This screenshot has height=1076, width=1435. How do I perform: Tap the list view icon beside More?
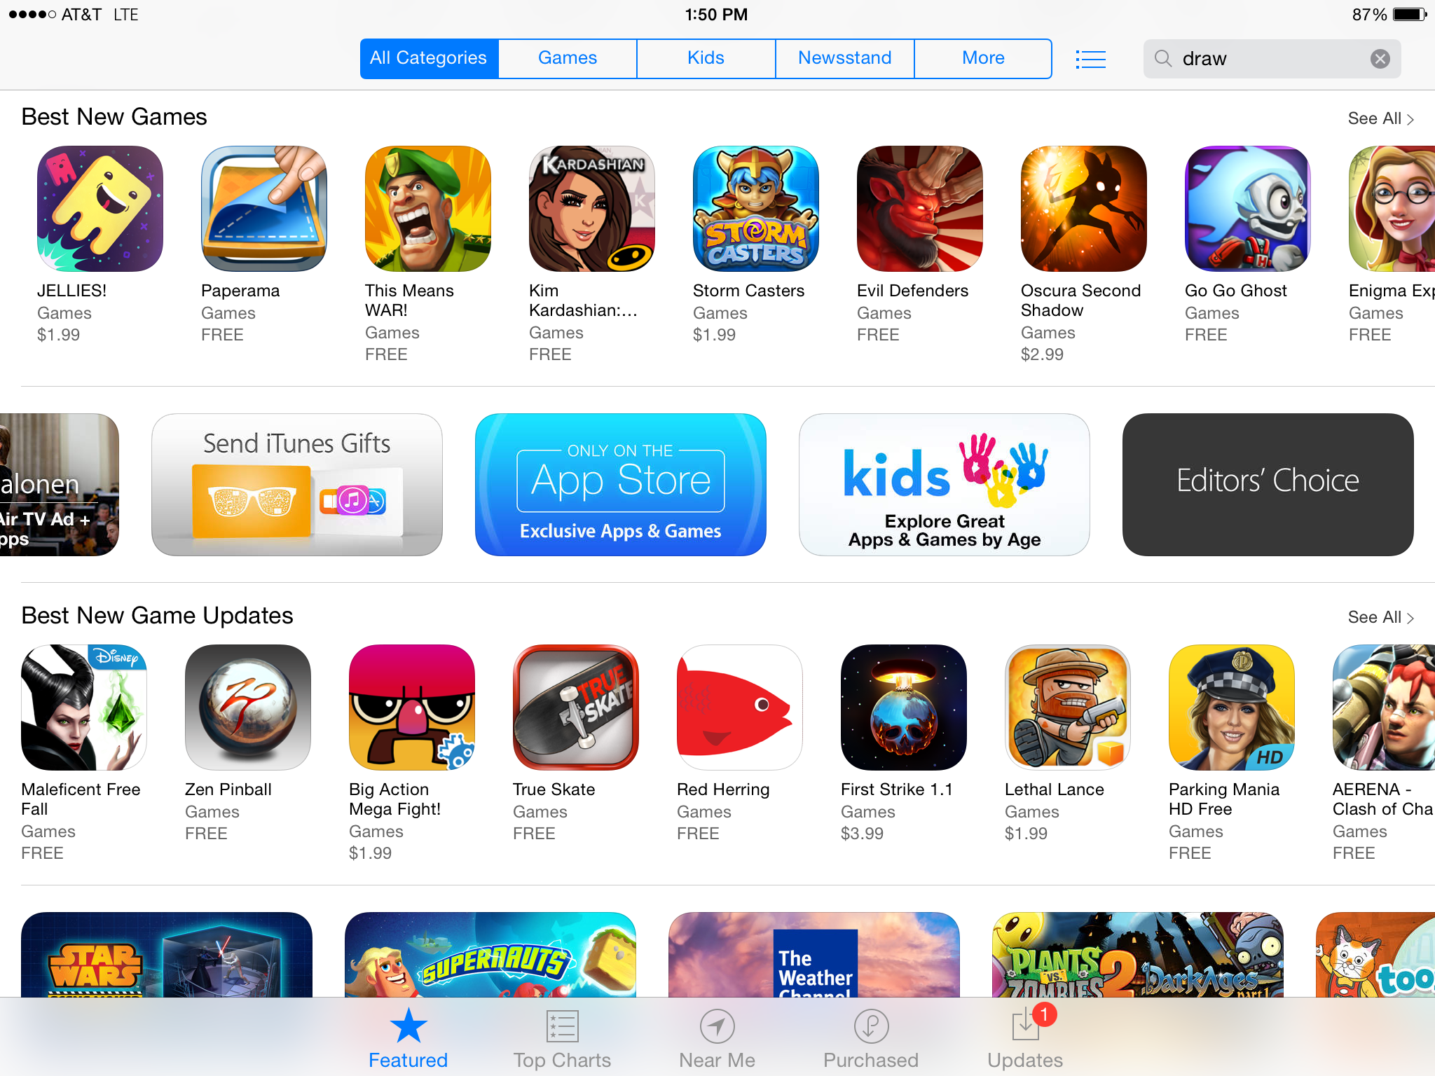(x=1091, y=59)
